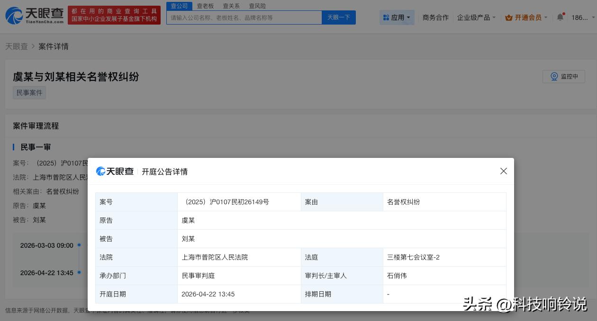Click the eye icon on 监控中 button
The height and width of the screenshot is (321, 597).
coord(554,76)
